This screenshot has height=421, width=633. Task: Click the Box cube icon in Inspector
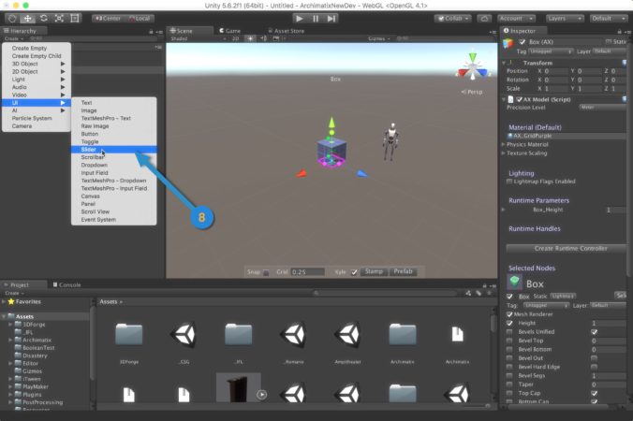(508, 43)
